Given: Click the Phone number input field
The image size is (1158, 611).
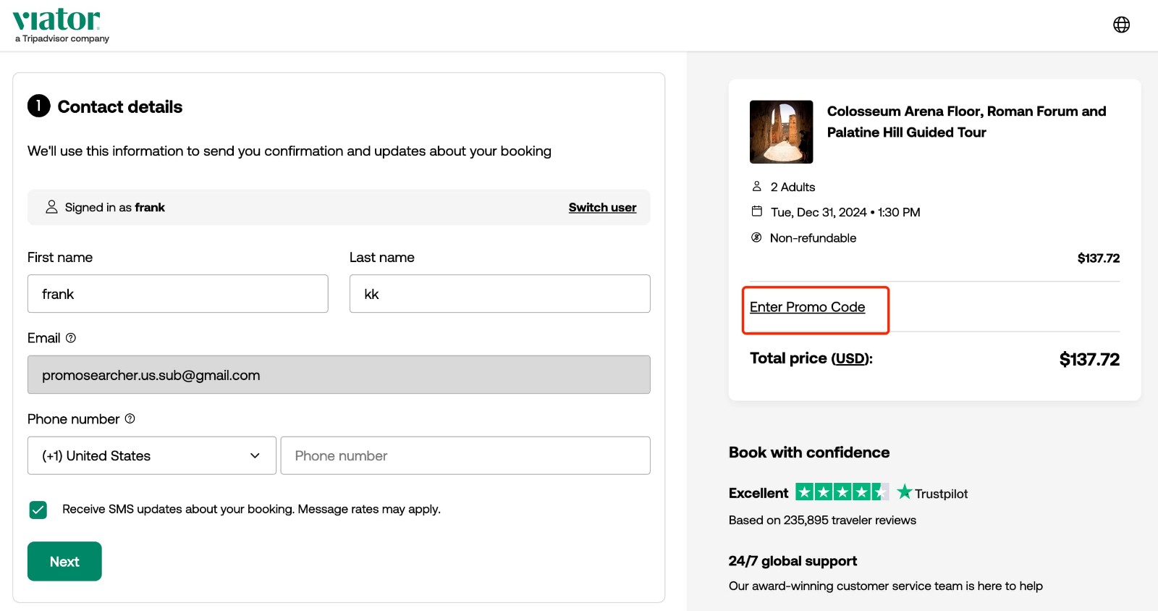Looking at the screenshot, I should (x=465, y=455).
